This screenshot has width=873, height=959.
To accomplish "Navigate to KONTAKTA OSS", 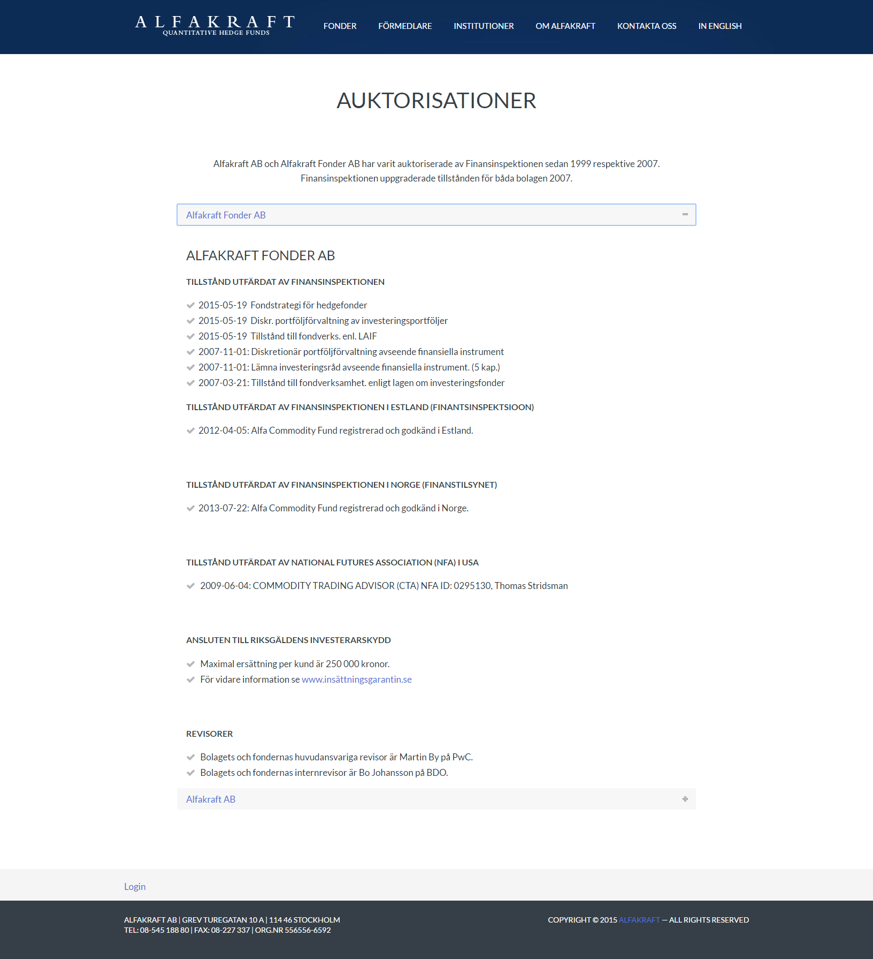I will (647, 26).
